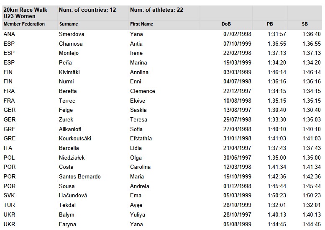
Task: Click the PB column header
Action: point(270,24)
